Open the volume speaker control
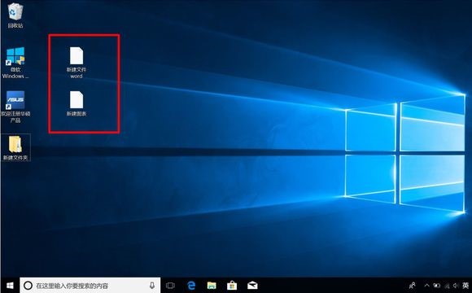This screenshot has width=472, height=293. pos(456,285)
